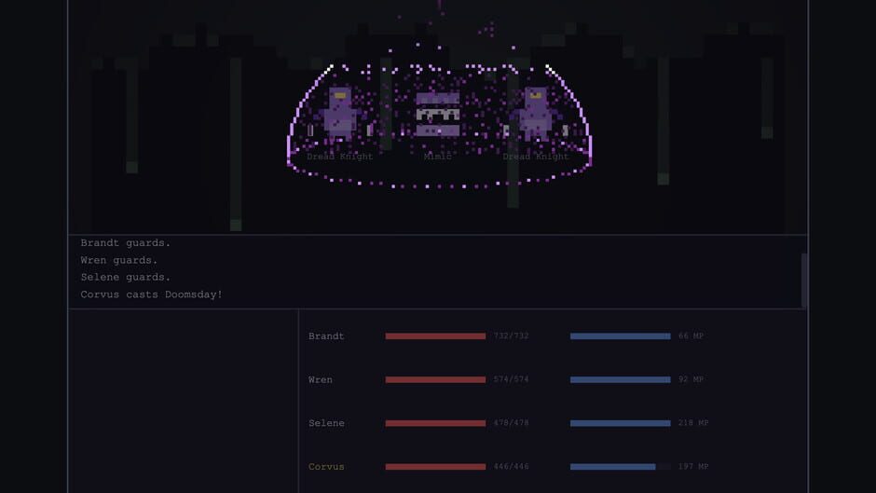The width and height of the screenshot is (876, 493).
Task: Click the 'Corvus casts Doomsday!' log line
Action: [x=151, y=294]
